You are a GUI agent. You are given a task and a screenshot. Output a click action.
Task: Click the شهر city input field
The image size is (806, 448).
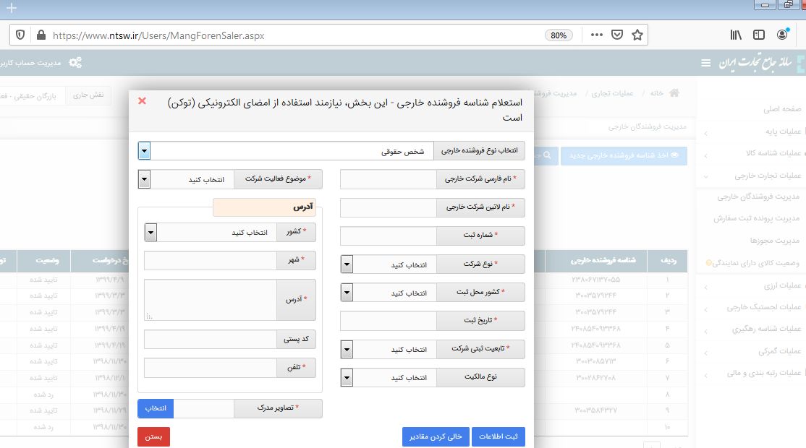point(211,260)
